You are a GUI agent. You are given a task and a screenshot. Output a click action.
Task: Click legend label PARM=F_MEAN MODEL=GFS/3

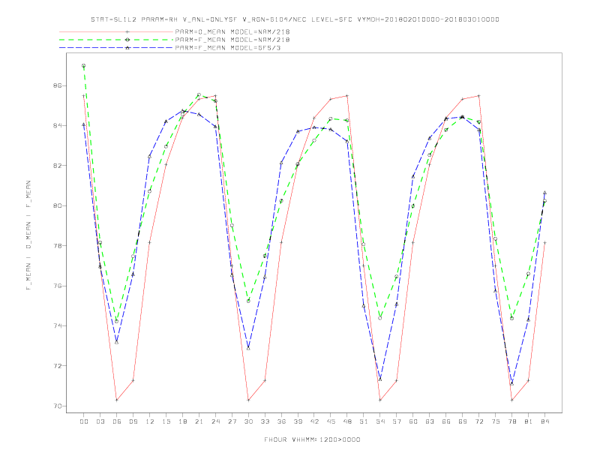click(x=228, y=48)
